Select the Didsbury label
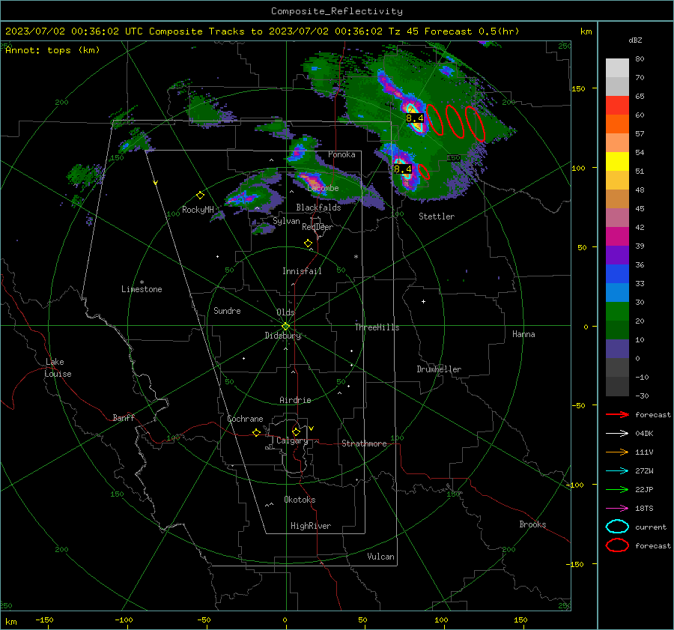The width and height of the screenshot is (674, 630). point(283,336)
